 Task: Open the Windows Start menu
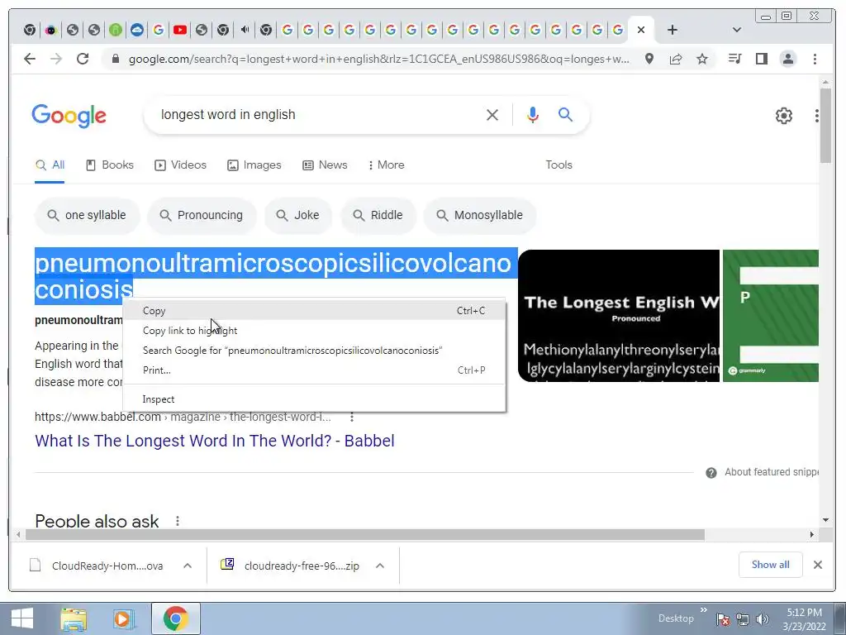[x=22, y=618]
